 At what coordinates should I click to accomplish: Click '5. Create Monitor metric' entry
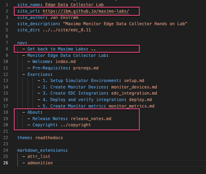point(73,106)
